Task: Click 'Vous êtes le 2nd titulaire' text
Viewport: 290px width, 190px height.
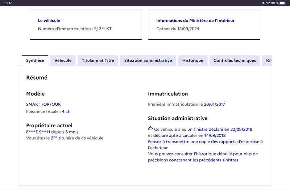Action: click(x=65, y=138)
